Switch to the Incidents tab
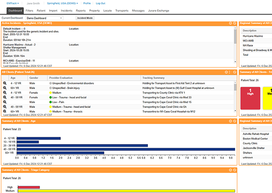 [67, 10]
